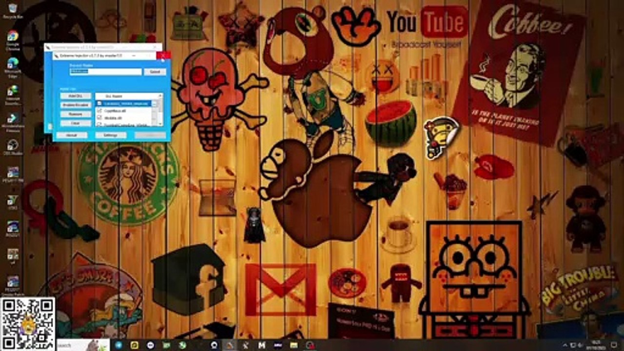
Task: Open the Recycle Bin desktop icon
Action: click(x=12, y=10)
